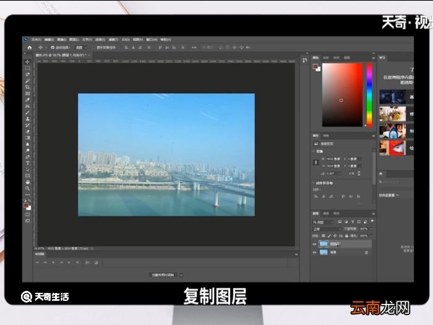
Task: Select the Rectangle shape tool
Action: (27, 176)
